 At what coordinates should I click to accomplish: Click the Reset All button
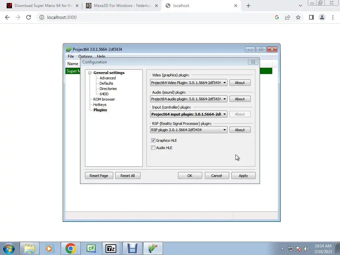[127, 175]
